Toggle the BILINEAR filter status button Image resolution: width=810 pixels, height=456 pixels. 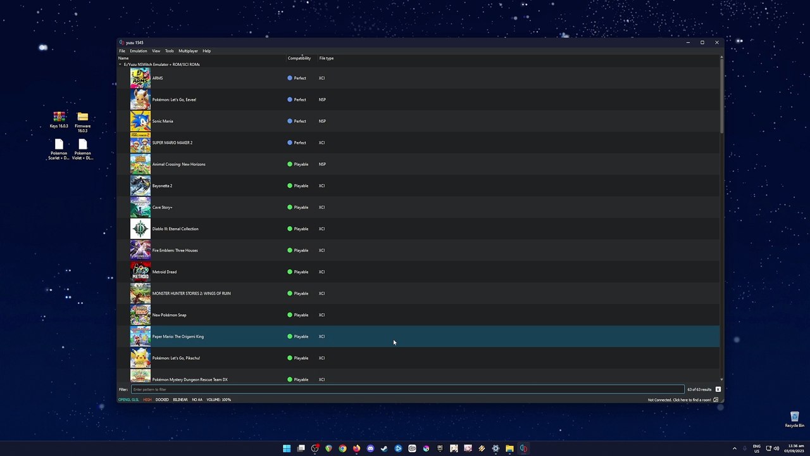point(180,400)
